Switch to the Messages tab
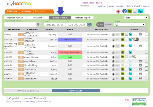This screenshot has height=107, width=153. pos(27,11)
